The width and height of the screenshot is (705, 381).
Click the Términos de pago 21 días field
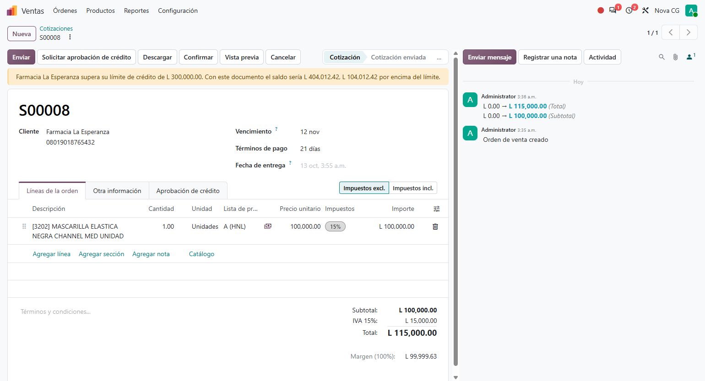[369, 149]
